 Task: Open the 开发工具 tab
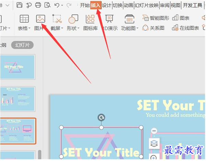tap(193, 5)
